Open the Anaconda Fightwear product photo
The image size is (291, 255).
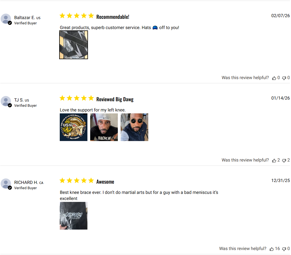[x=74, y=216]
